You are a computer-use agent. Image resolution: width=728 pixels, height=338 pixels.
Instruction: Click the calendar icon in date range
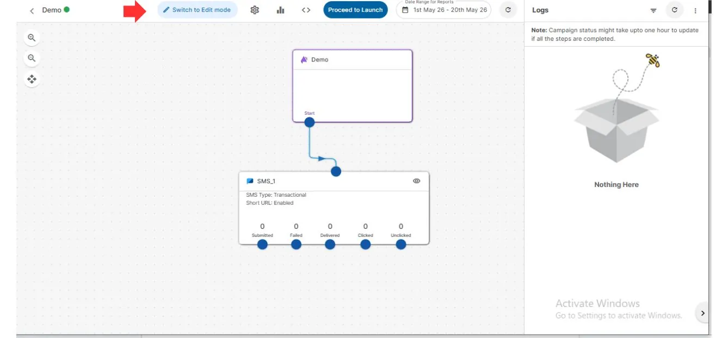(405, 10)
